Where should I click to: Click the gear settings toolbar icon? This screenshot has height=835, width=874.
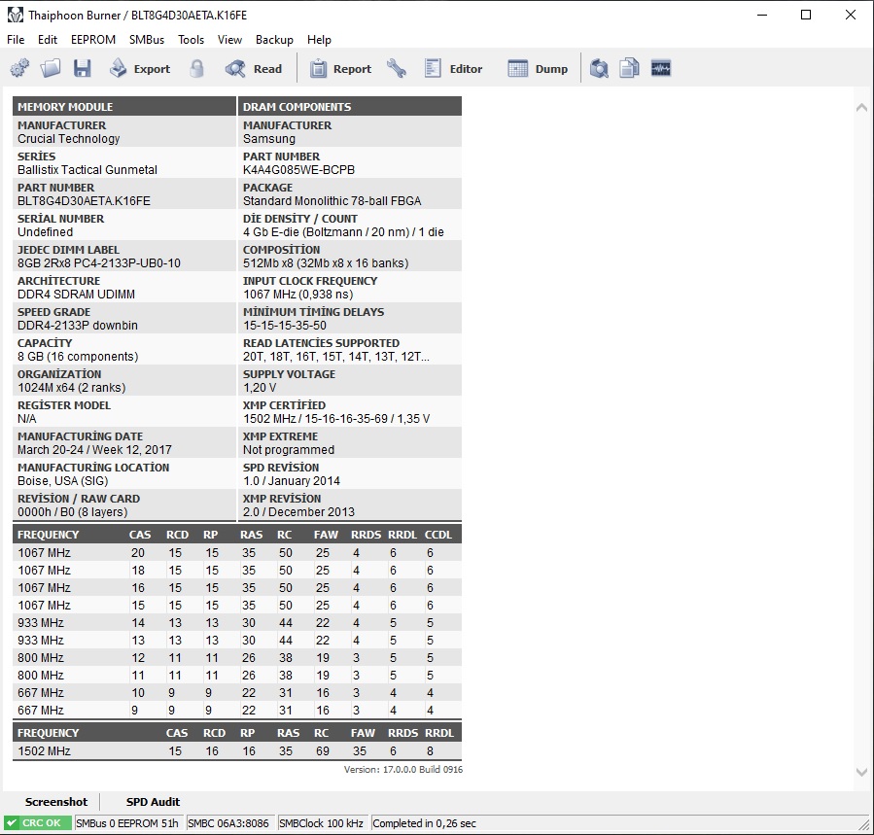click(19, 69)
